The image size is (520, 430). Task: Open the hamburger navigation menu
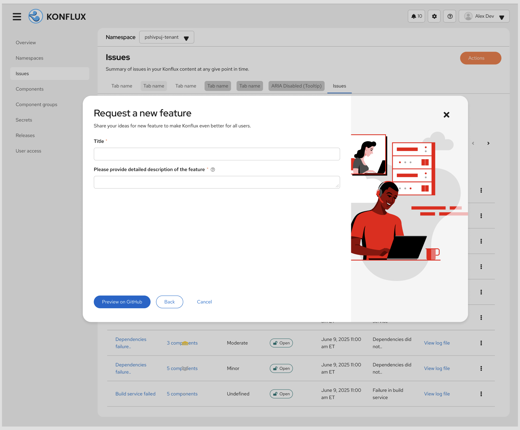17,16
